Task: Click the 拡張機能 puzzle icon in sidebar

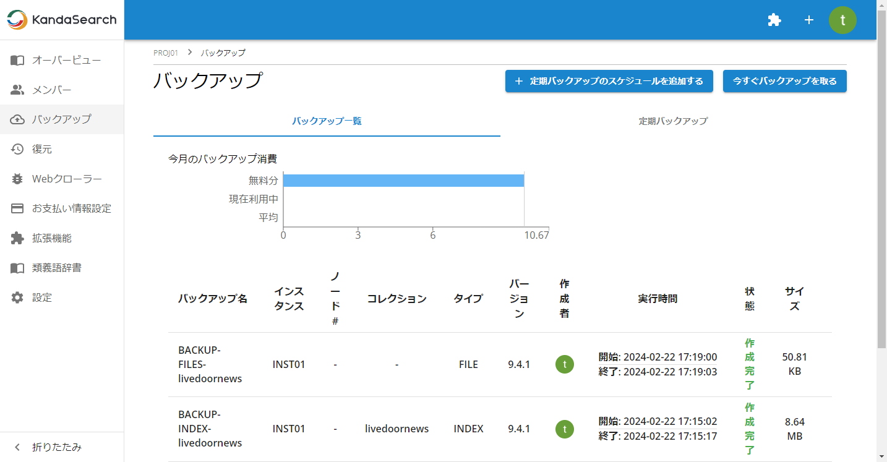Action: [x=17, y=238]
